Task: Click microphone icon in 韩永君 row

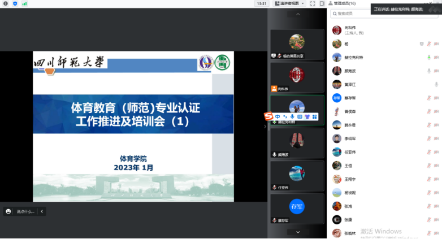Action: pos(429,125)
